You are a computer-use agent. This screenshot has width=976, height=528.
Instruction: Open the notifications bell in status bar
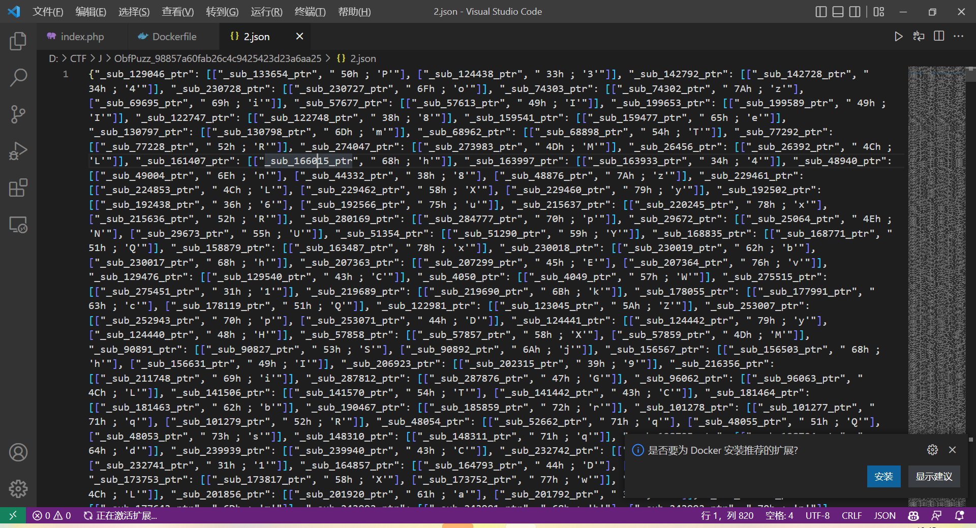coord(959,515)
